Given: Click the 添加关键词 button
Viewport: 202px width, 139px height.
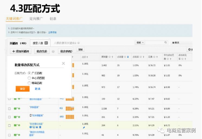Looking at the screenshot, I should 21,51.
